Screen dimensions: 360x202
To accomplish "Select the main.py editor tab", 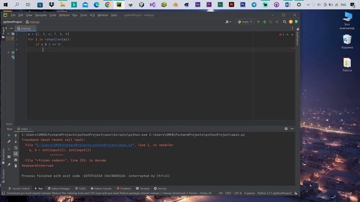I will 25,29.
